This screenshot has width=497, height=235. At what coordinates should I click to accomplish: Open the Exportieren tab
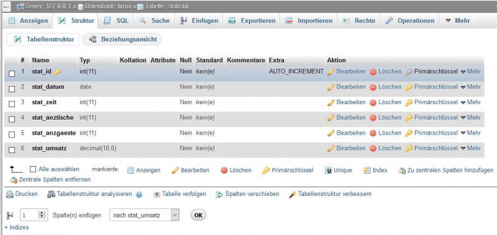(x=252, y=20)
